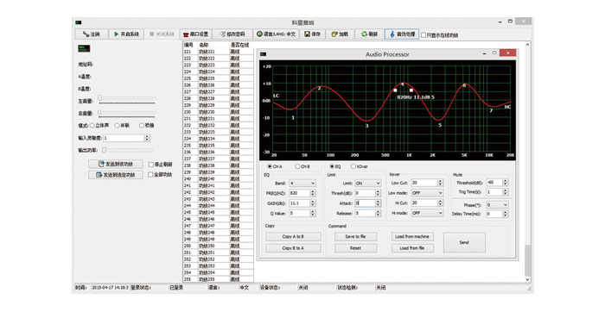Click the load toolbar button left of refresh
The height and width of the screenshot is (318, 605).
click(x=340, y=34)
